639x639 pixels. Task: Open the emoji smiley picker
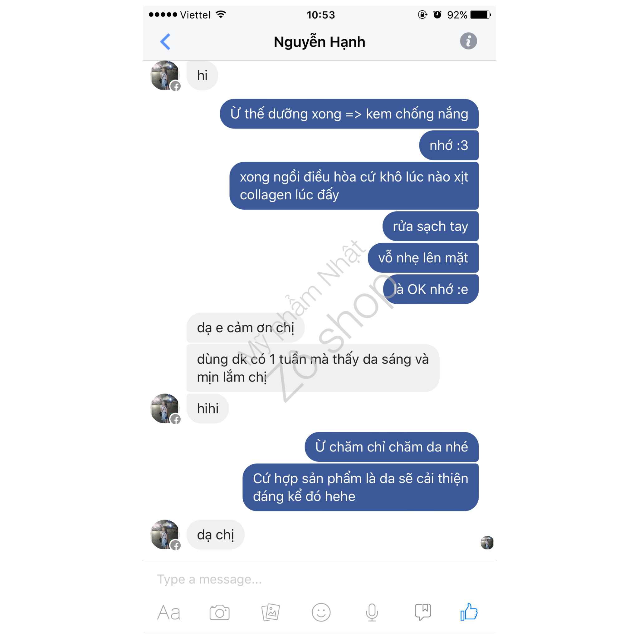pyautogui.click(x=321, y=612)
